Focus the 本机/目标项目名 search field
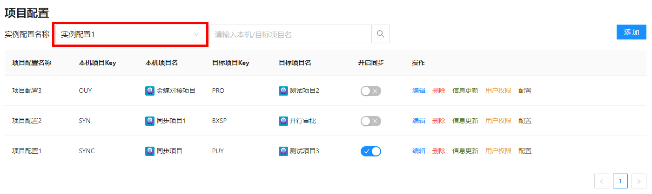The image size is (652, 194). click(290, 34)
